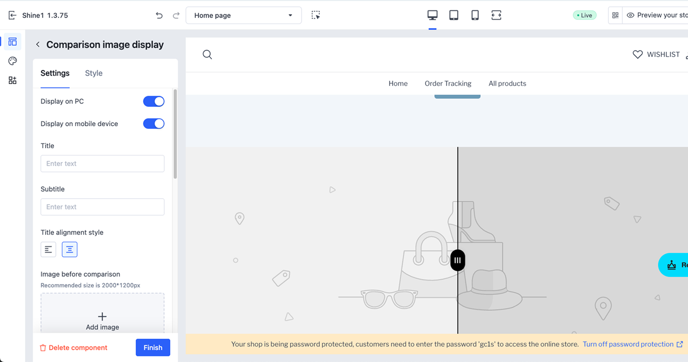Toggle Display on PC switch
Viewport: 688px width, 362px height.
pos(153,101)
